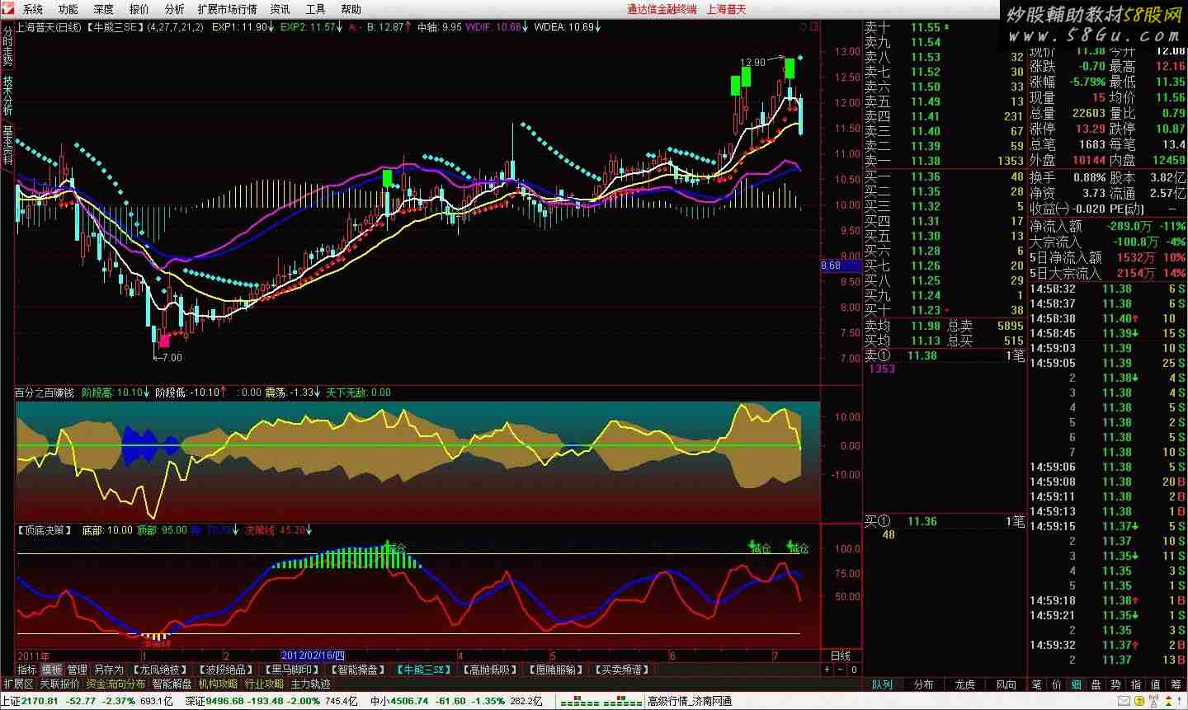Click the square window icon atop the chart
Screen dimensions: 1188x710
(815, 27)
